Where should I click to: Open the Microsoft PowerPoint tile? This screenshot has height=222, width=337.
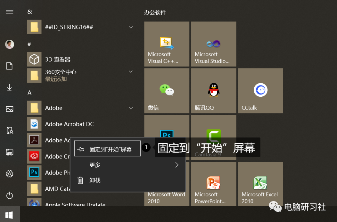pos(214,184)
